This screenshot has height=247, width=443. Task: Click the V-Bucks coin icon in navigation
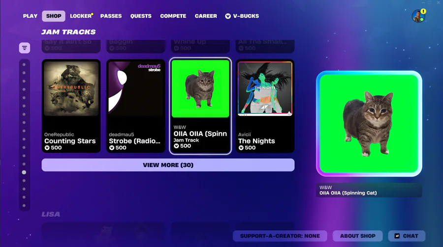click(228, 16)
